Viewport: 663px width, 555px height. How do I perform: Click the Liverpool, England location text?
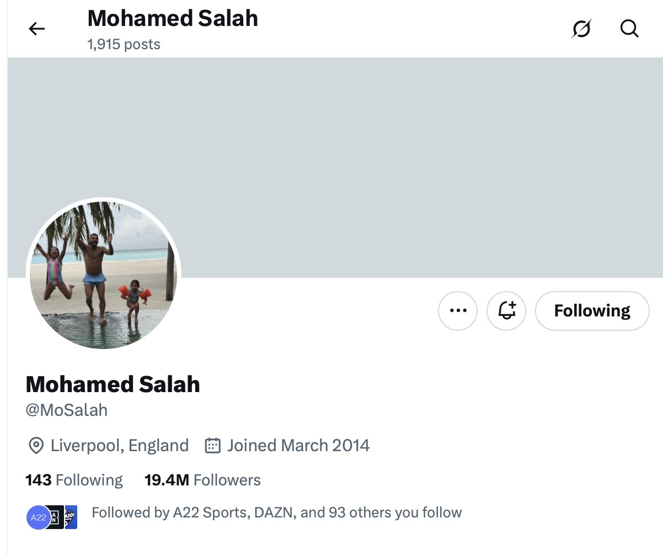point(120,446)
